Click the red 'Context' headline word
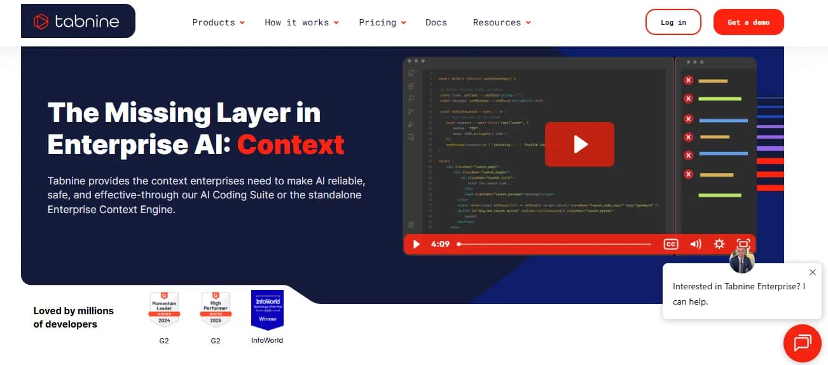828x365 pixels. [291, 145]
